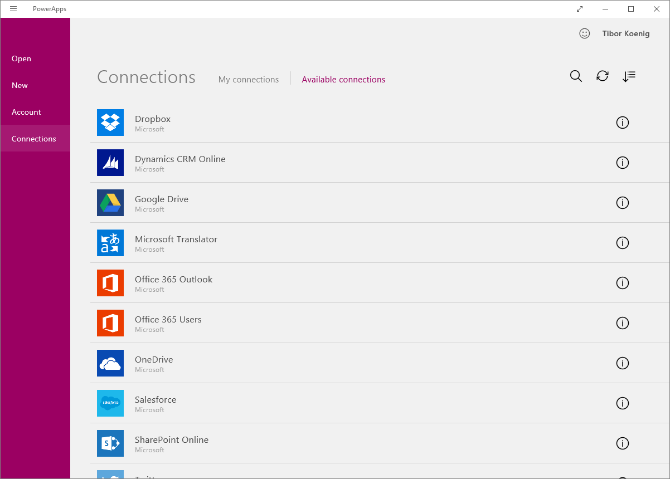Select the OneDrive connection name
Viewport: 670px width, 479px height.
pyautogui.click(x=154, y=359)
